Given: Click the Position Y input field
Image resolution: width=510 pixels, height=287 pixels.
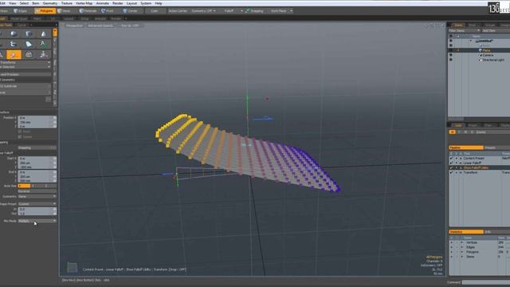Looking at the screenshot, I should (35, 122).
